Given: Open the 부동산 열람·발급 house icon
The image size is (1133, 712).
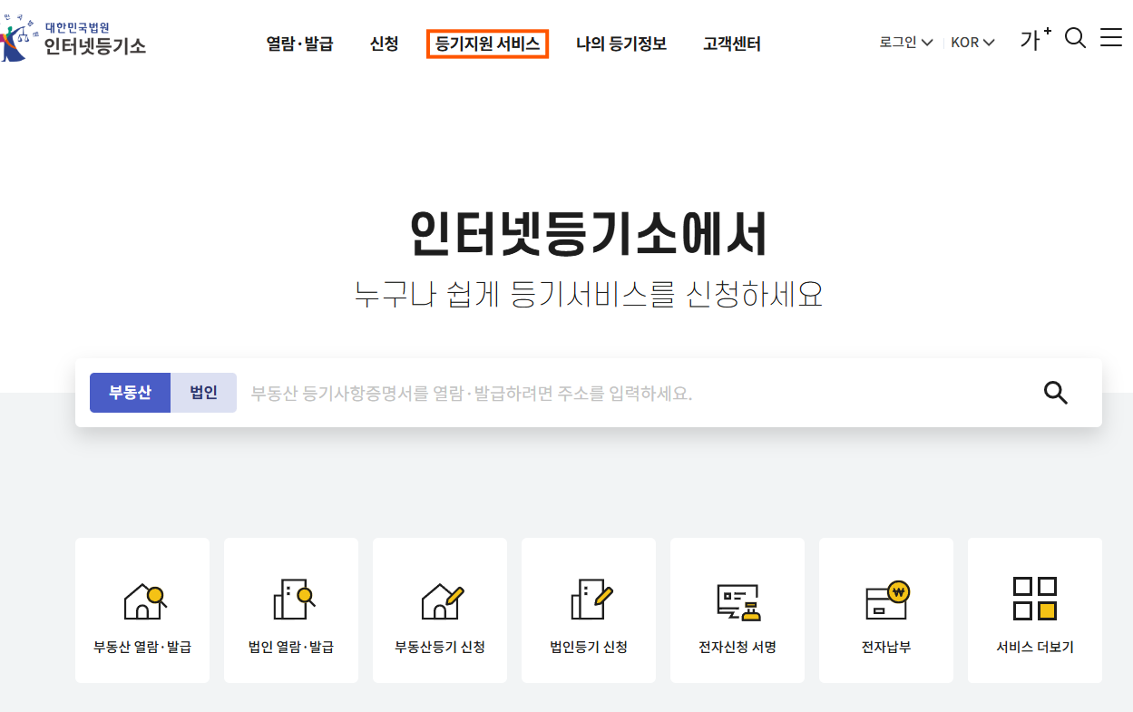Looking at the screenshot, I should pyautogui.click(x=144, y=601).
